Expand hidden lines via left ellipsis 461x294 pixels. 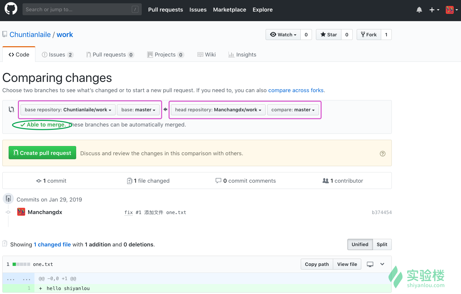point(11,279)
